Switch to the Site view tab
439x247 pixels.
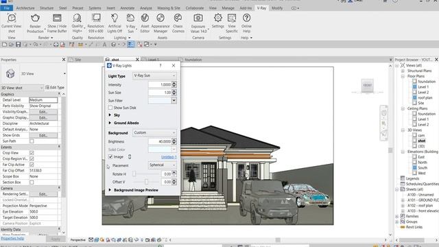pyautogui.click(x=78, y=60)
